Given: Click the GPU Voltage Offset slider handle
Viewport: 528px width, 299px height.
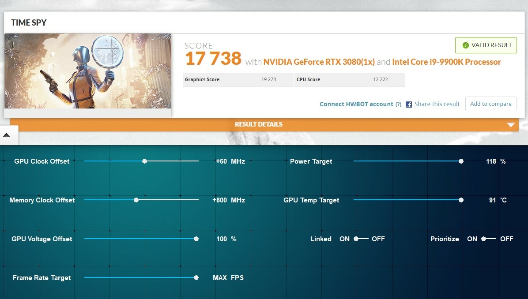Looking at the screenshot, I should 196,239.
